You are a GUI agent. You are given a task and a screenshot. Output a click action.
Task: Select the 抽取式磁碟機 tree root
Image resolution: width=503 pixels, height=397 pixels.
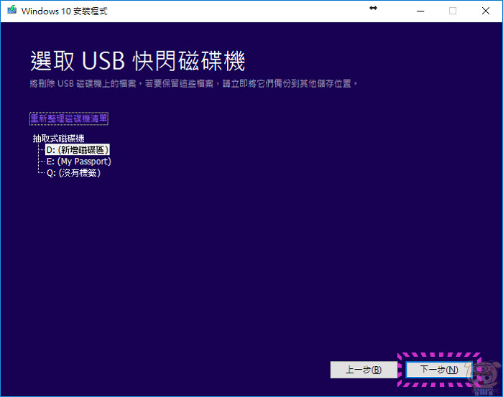(x=58, y=139)
